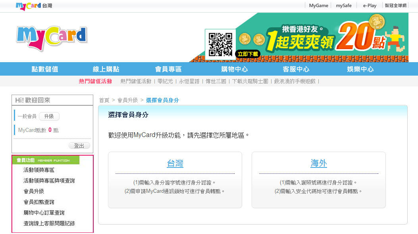Open 智冠全球網 link in top bar
The height and width of the screenshot is (234, 418).
click(x=396, y=6)
